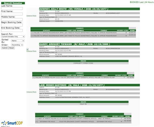
Task: Click the Begin Booking Date field
Action: 12,25
